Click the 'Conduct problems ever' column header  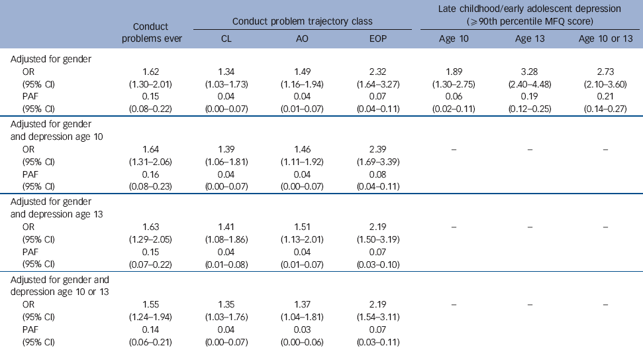(158, 32)
